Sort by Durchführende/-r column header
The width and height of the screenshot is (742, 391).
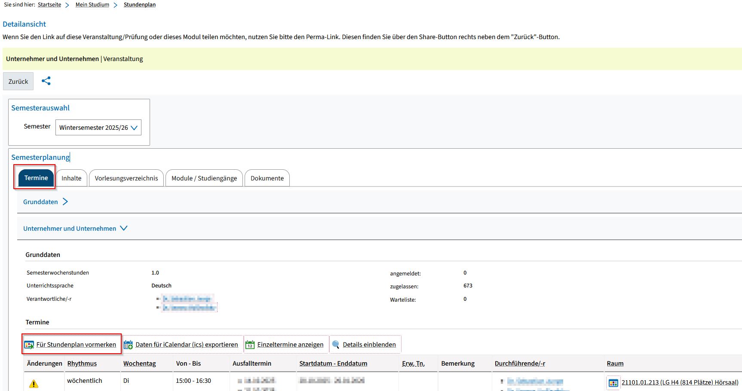click(x=520, y=364)
